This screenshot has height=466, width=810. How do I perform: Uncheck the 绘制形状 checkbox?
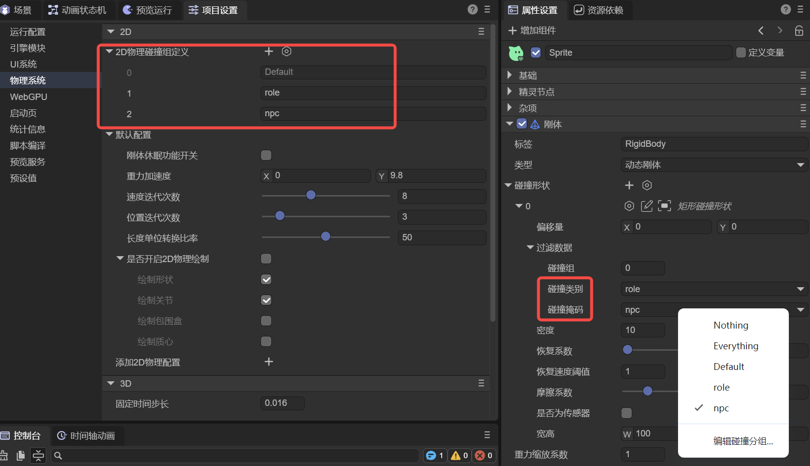tap(266, 280)
